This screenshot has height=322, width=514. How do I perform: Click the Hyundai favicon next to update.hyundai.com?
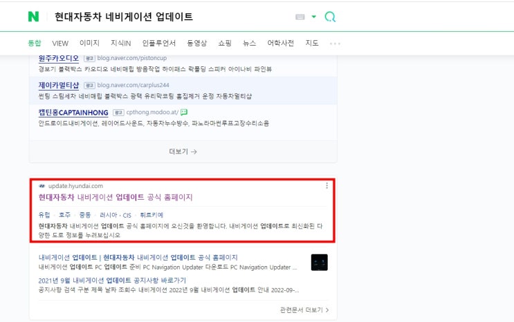(42, 186)
